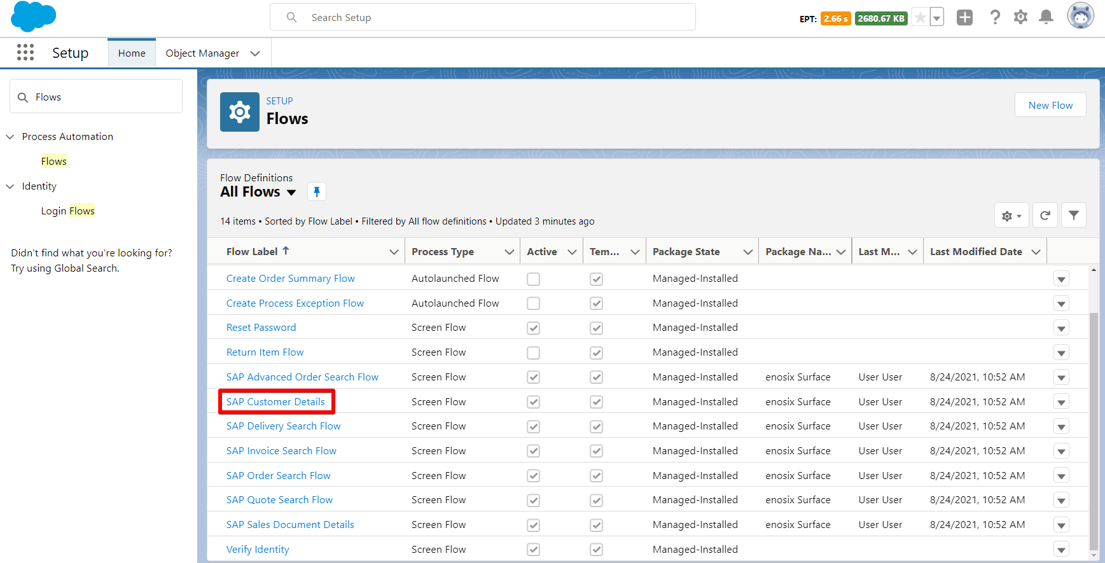Toggle Active checkbox for SAP Delivery Search Flow

[x=533, y=427]
